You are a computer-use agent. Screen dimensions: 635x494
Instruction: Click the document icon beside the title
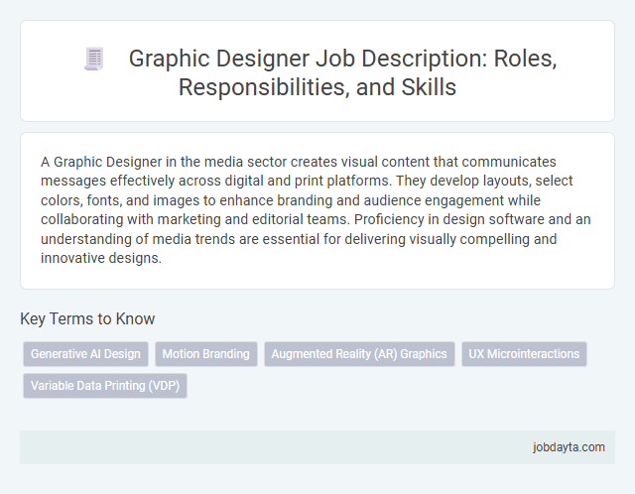pyautogui.click(x=94, y=59)
